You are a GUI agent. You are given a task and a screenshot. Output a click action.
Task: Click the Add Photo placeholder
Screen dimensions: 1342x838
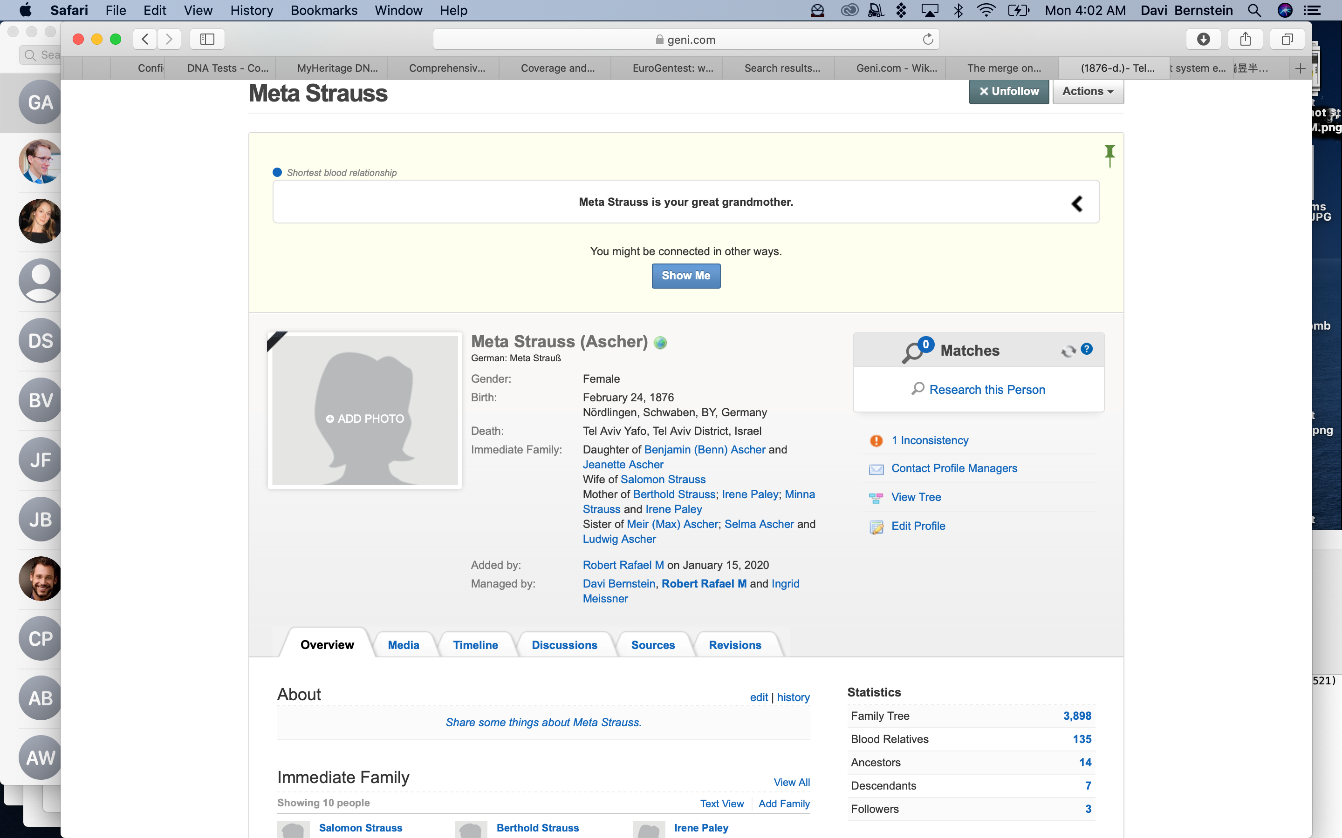coord(365,419)
